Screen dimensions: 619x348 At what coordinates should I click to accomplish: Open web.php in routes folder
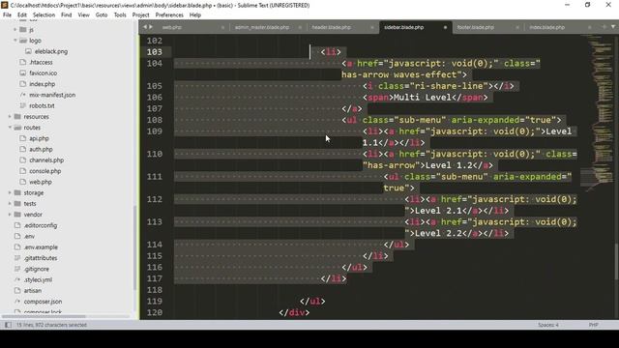point(41,182)
